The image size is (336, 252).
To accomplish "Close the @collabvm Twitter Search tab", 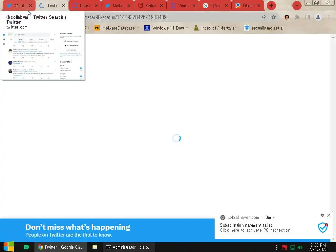I will (31, 6).
